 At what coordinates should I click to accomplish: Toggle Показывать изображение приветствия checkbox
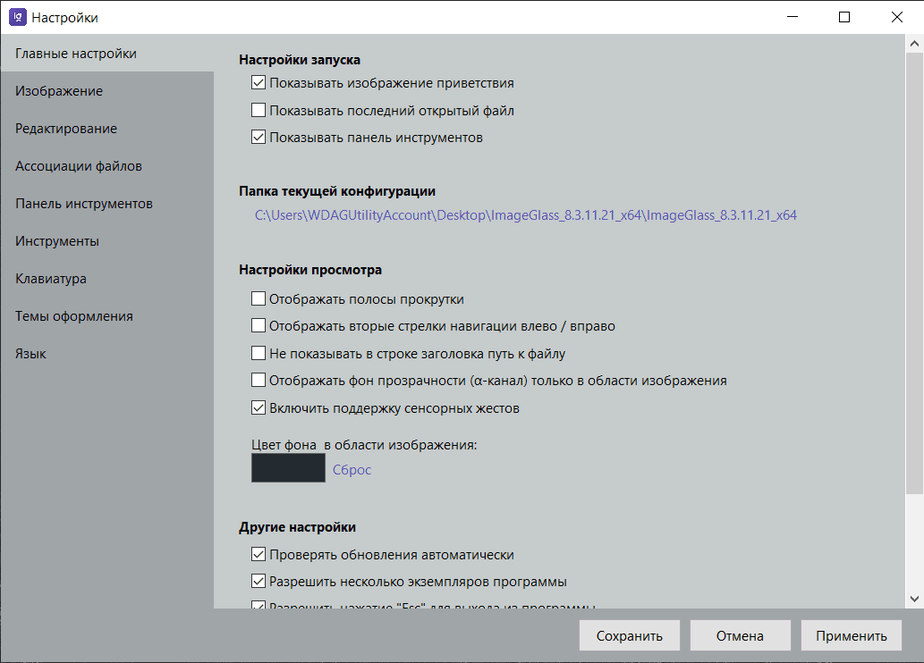tap(259, 83)
